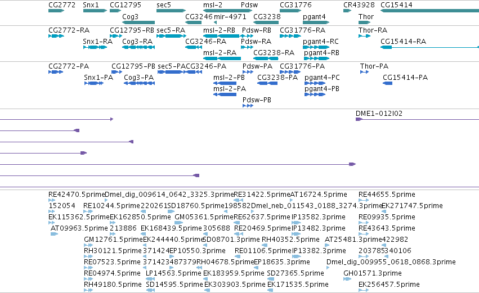Click transcript Snx1-RA

pos(95,47)
